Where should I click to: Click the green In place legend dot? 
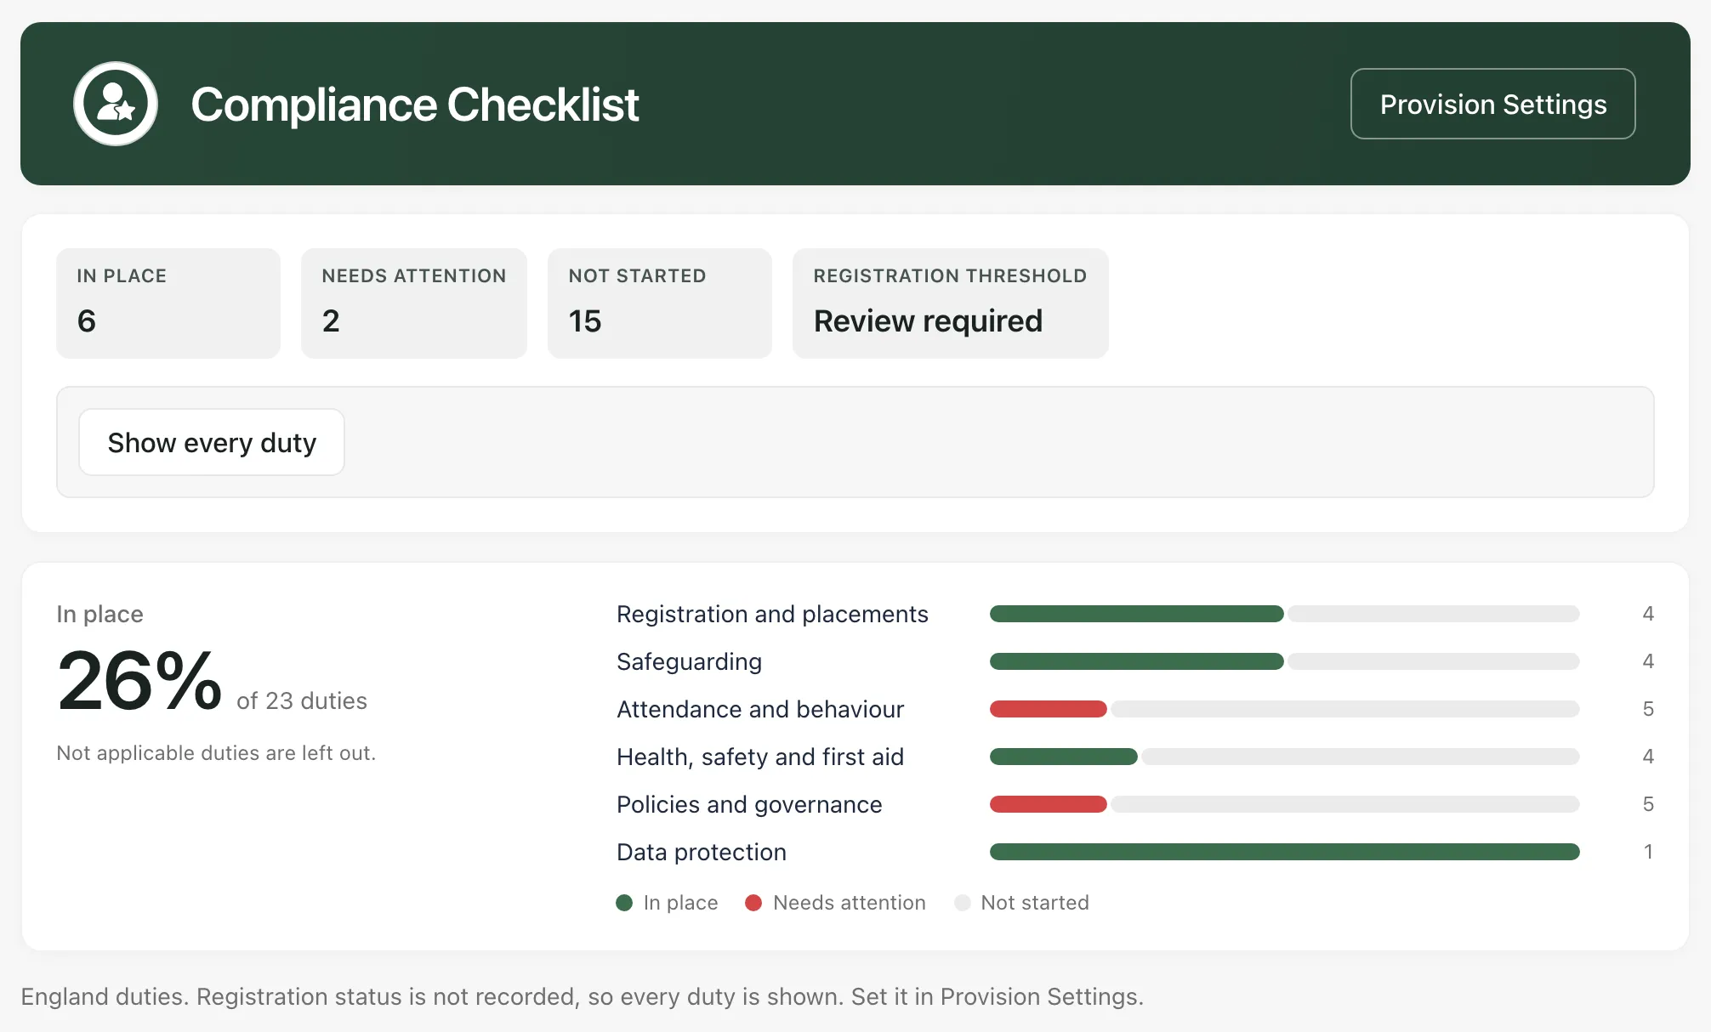click(624, 903)
